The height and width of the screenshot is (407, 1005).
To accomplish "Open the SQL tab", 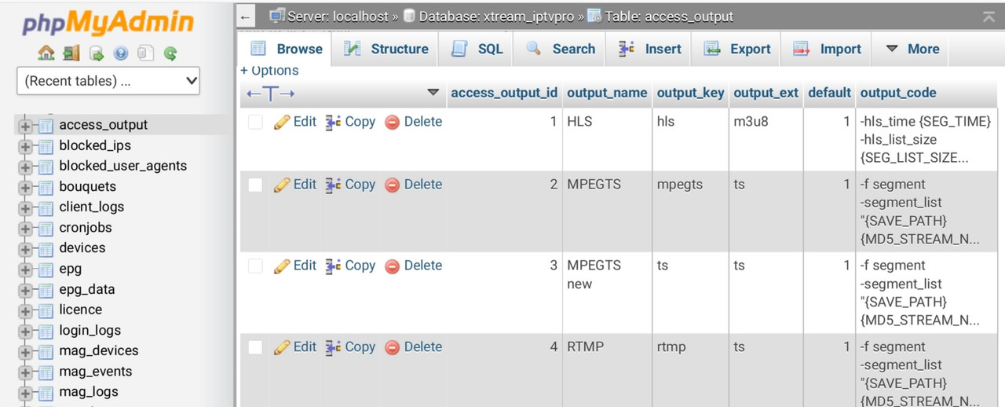I will 477,49.
